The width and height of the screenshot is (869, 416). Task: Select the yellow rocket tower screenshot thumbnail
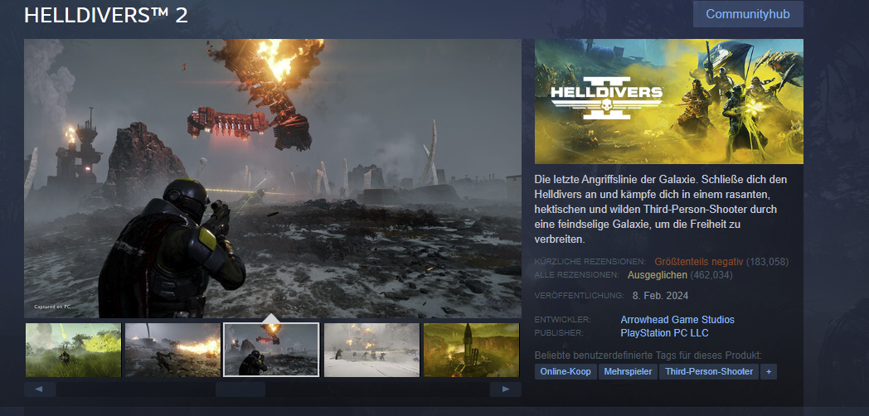click(x=471, y=350)
